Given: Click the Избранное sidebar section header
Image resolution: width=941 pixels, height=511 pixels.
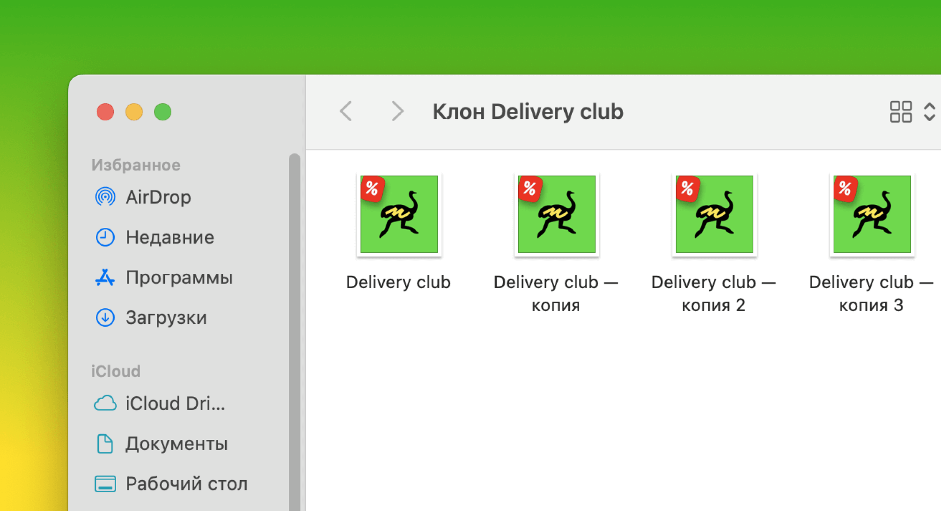Looking at the screenshot, I should click(136, 165).
